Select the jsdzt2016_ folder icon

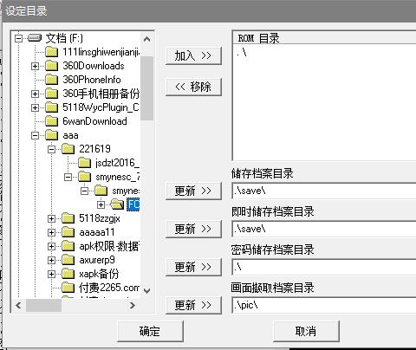pyautogui.click(x=85, y=163)
